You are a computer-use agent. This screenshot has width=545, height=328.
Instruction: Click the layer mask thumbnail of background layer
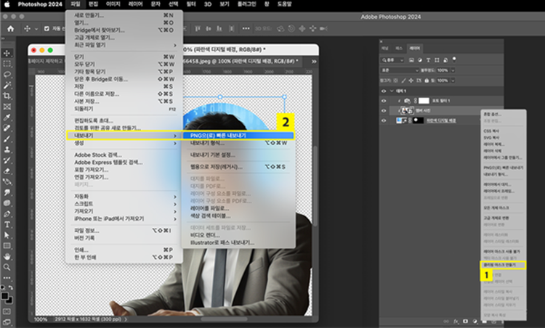418,120
